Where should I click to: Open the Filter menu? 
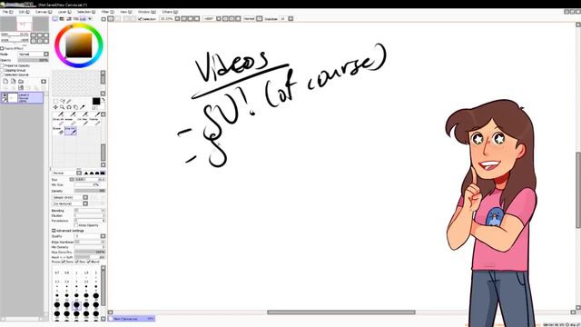click(x=107, y=12)
